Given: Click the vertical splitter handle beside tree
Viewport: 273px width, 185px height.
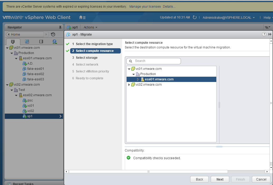Looking at the screenshot, I should [219, 105].
